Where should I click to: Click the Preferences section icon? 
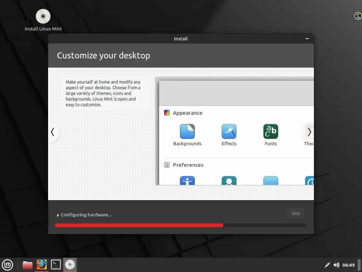[167, 165]
